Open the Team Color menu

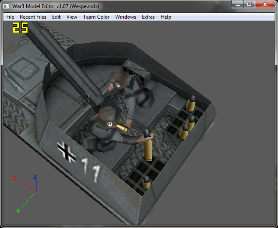(x=96, y=17)
